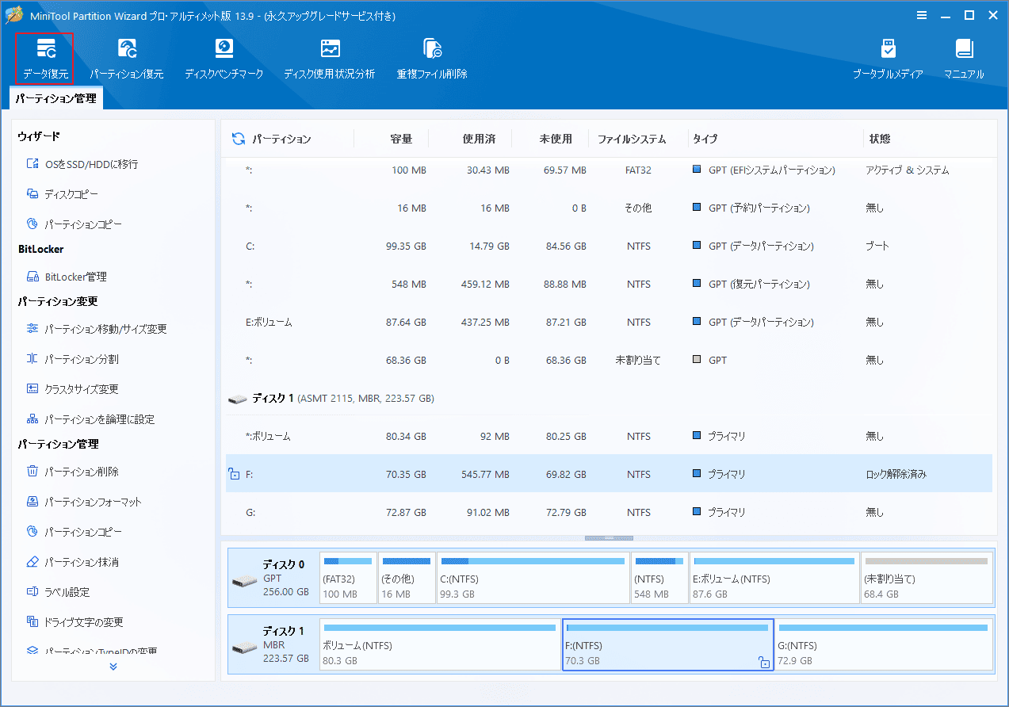Viewport: 1009px width, 707px height.
Task: Select ディスクコピー in wizard section
Action: pyautogui.click(x=63, y=194)
